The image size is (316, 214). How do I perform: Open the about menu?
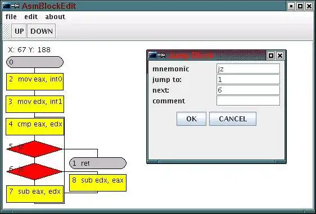55,17
